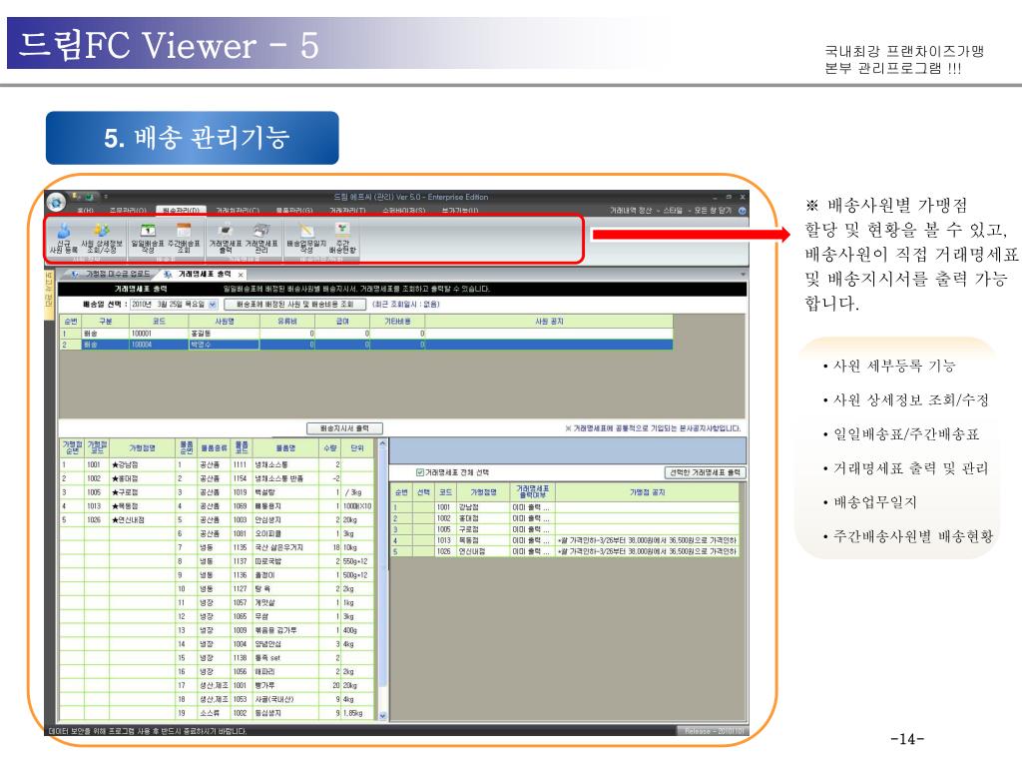Screen dimensions: 1022x767
Task: Click 강남점 row in statement grid
Action: click(565, 506)
